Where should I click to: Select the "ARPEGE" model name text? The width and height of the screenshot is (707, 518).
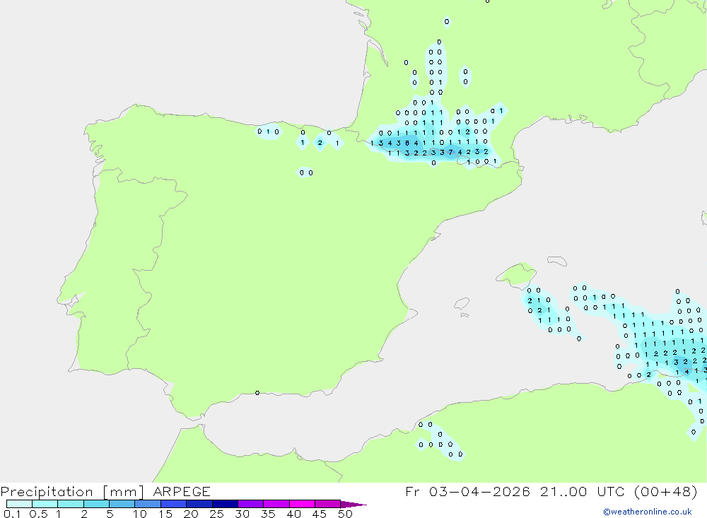182,491
